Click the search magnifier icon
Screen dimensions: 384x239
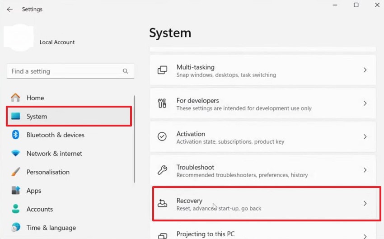coord(125,71)
